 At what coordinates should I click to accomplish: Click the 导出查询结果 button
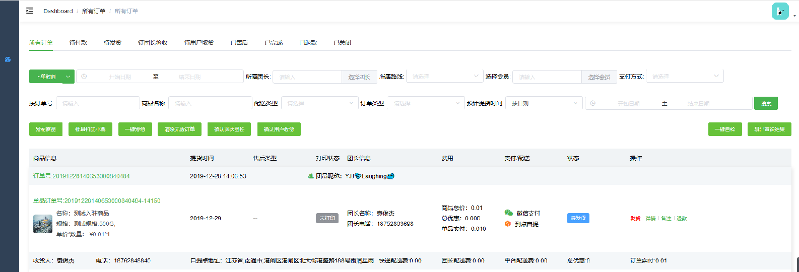(769, 129)
